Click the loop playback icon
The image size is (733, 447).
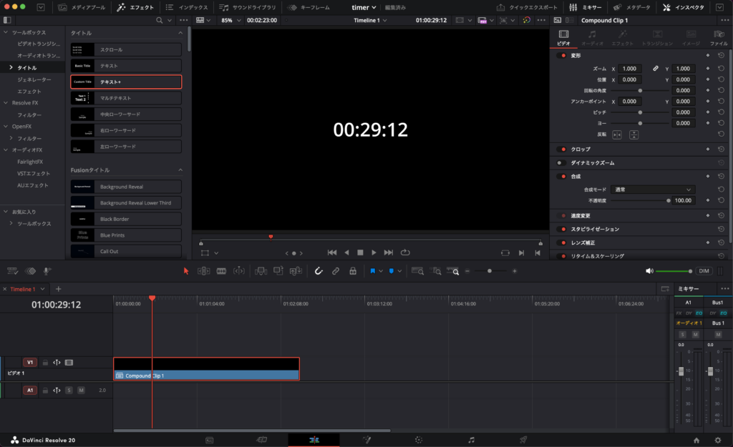coord(406,252)
